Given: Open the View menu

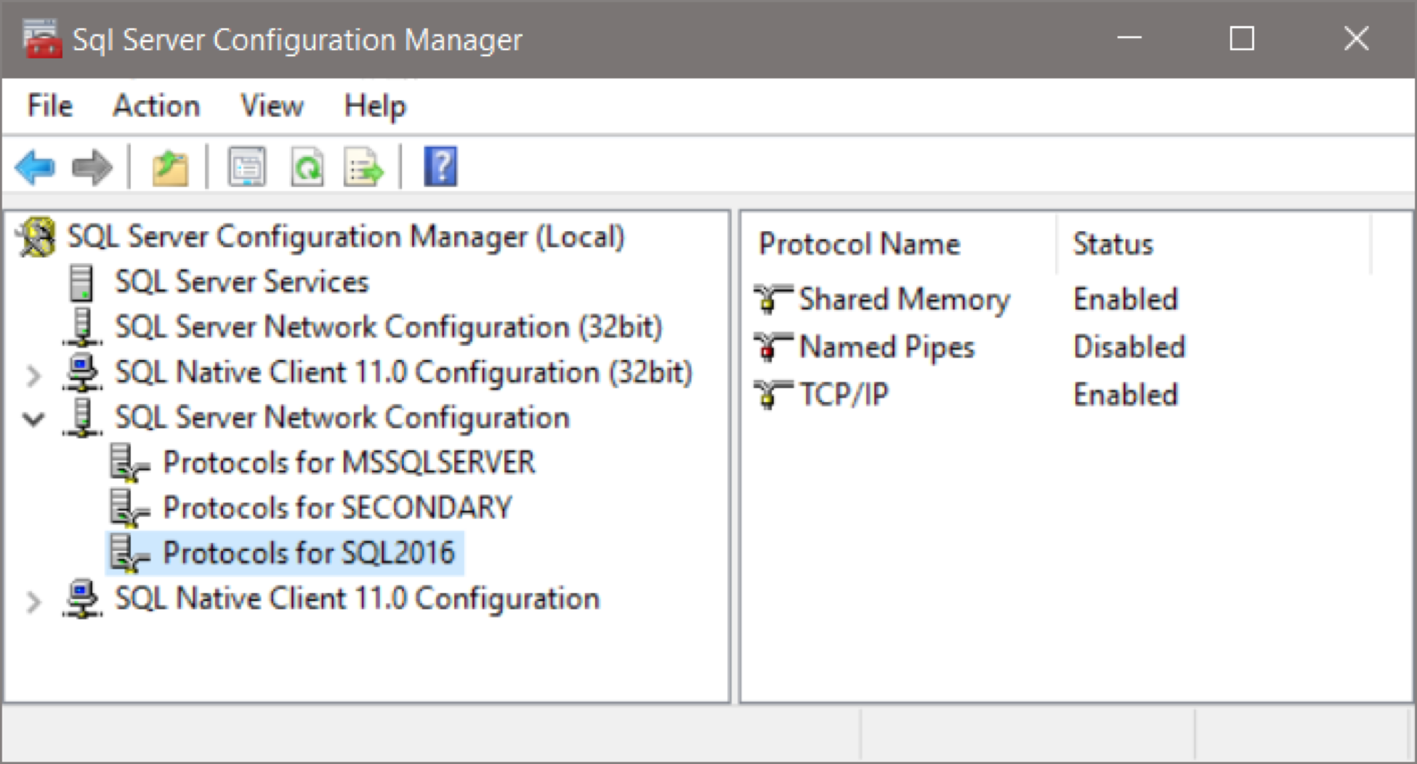Looking at the screenshot, I should coord(272,106).
